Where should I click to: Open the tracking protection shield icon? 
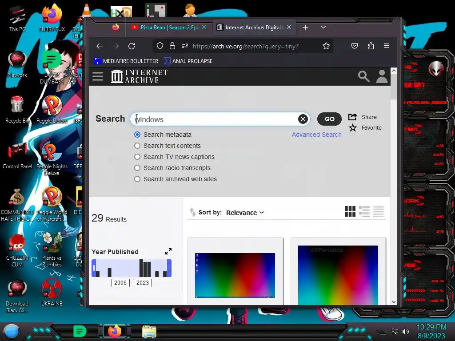[160, 46]
